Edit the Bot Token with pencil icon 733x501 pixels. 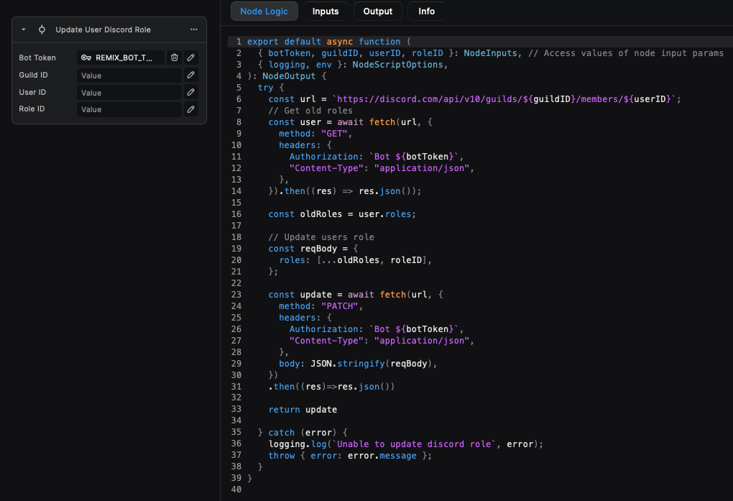190,58
